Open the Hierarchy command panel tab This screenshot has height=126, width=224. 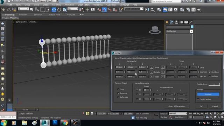[x=176, y=22]
